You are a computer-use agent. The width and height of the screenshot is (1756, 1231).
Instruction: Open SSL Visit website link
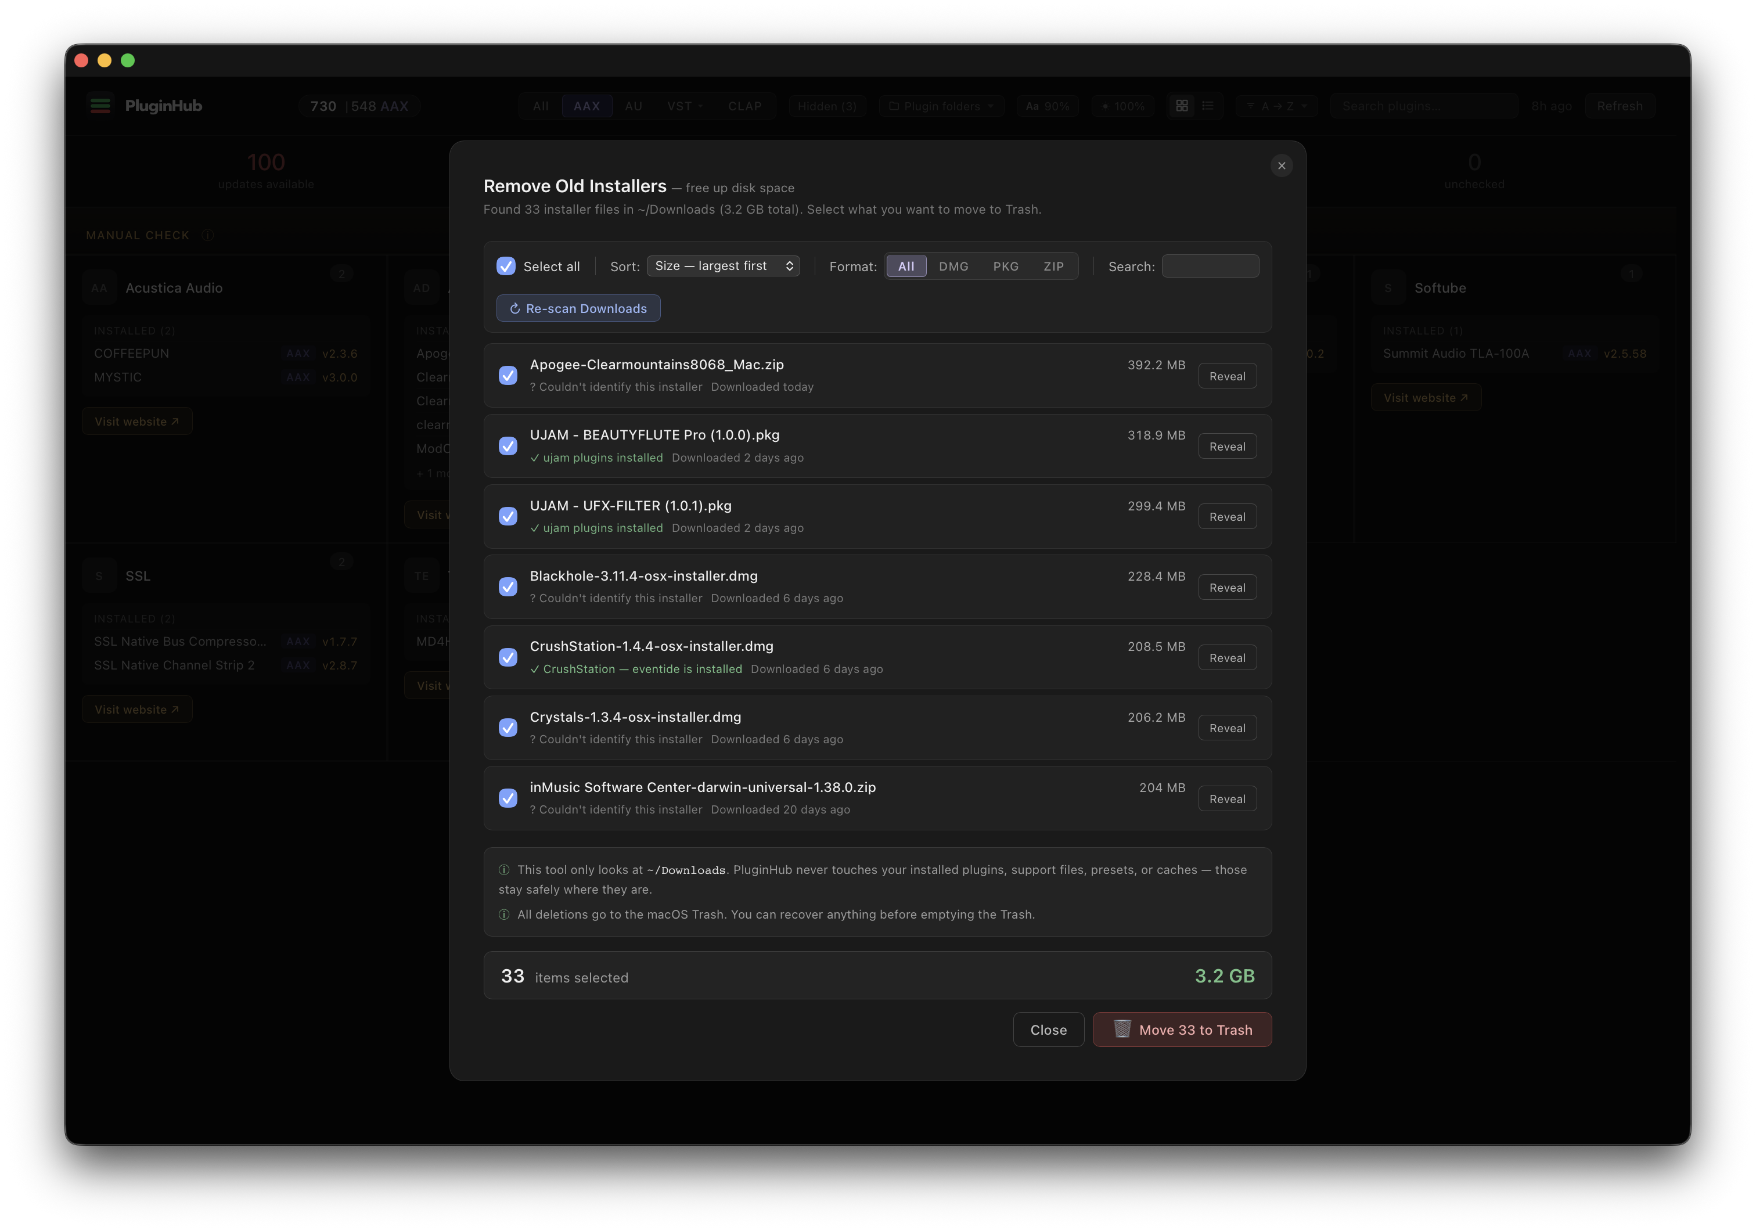pos(137,710)
